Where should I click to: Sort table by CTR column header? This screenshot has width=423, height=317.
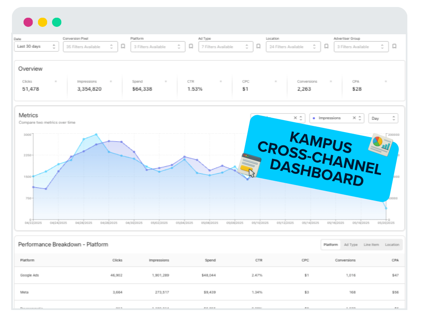[259, 260]
